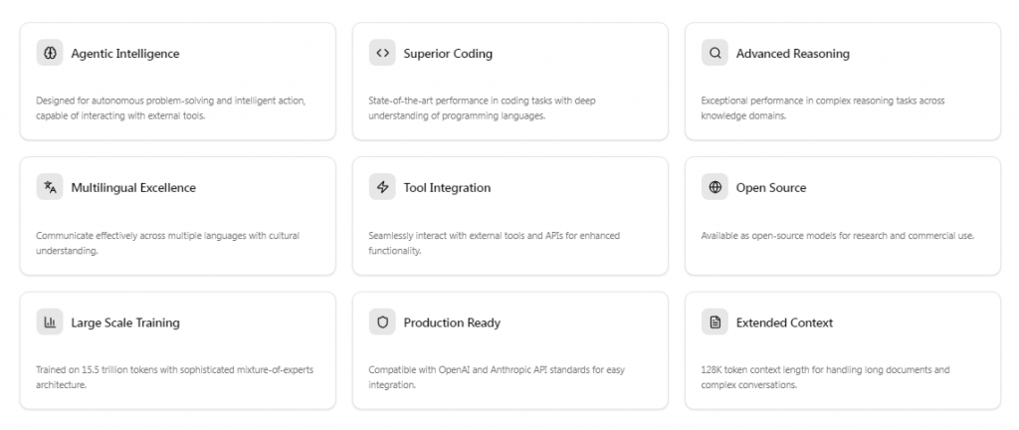Click the globe icon for Open Source

click(714, 188)
